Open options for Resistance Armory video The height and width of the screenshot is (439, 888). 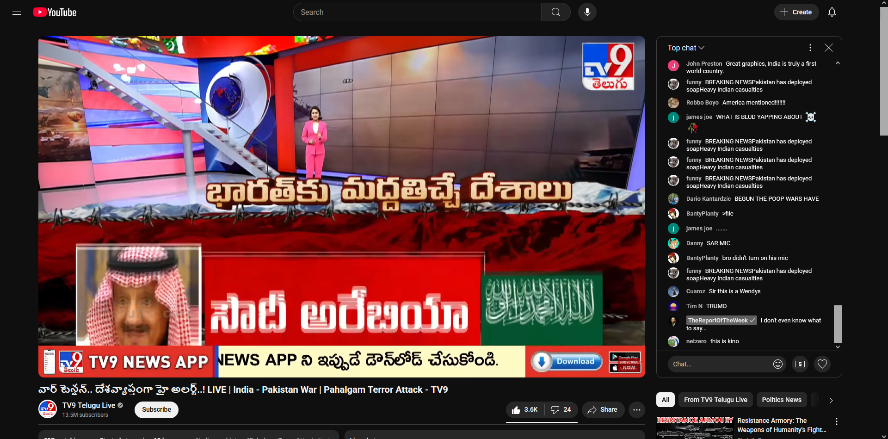[836, 421]
